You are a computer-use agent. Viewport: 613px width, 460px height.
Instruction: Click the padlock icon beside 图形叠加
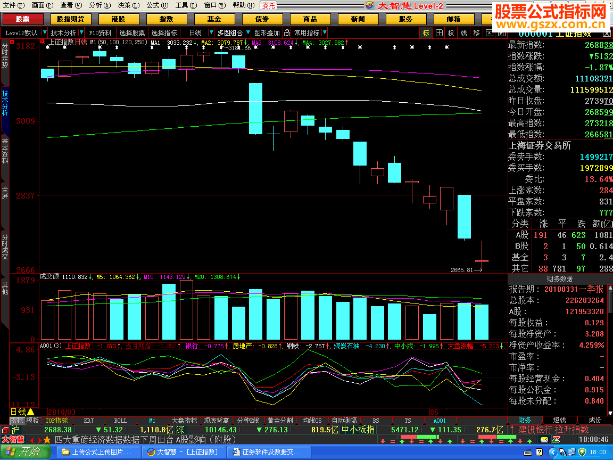click(x=287, y=33)
